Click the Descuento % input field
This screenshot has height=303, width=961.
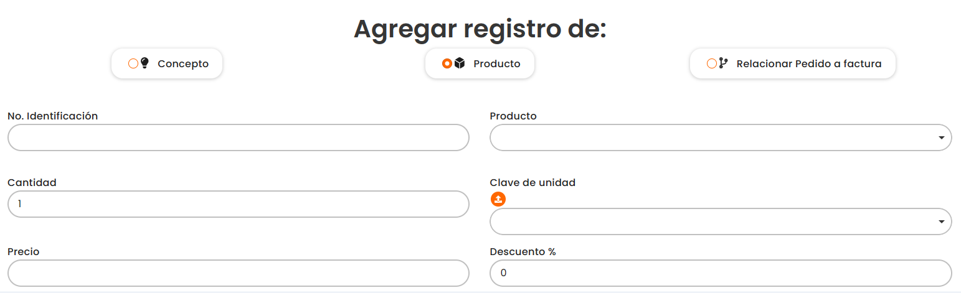[721, 273]
